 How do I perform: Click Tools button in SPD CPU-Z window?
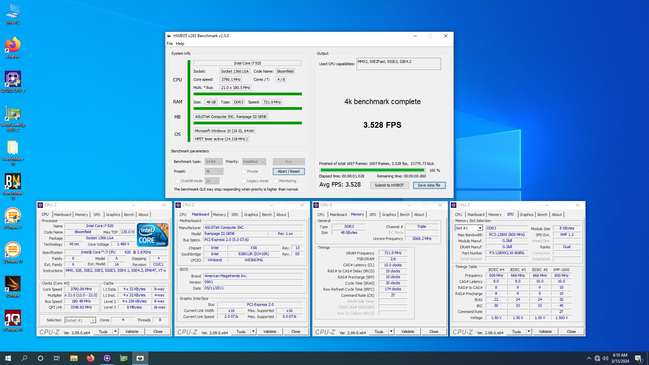(x=516, y=332)
